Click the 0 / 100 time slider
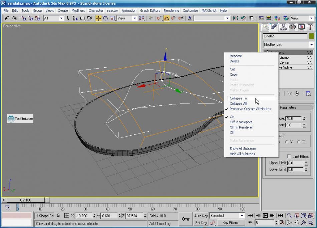 (x=25, y=200)
